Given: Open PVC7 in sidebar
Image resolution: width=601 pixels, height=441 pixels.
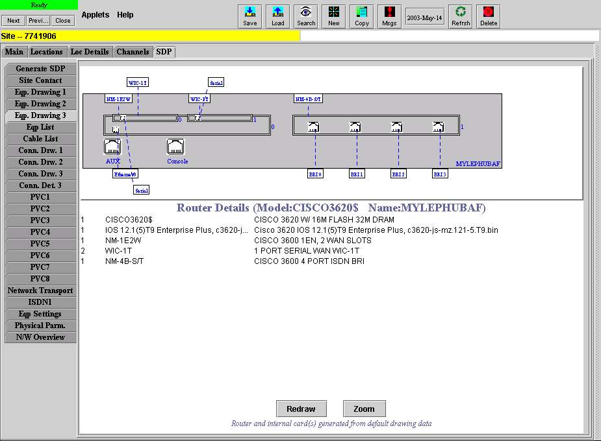Looking at the screenshot, I should [x=40, y=267].
